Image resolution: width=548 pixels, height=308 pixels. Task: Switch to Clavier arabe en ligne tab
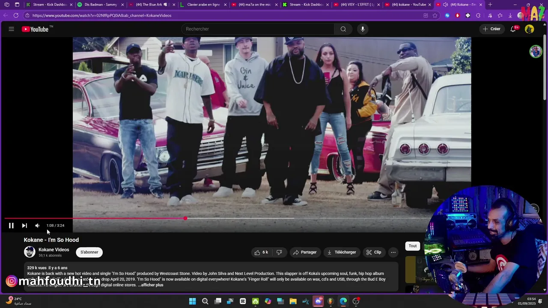pos(203,5)
